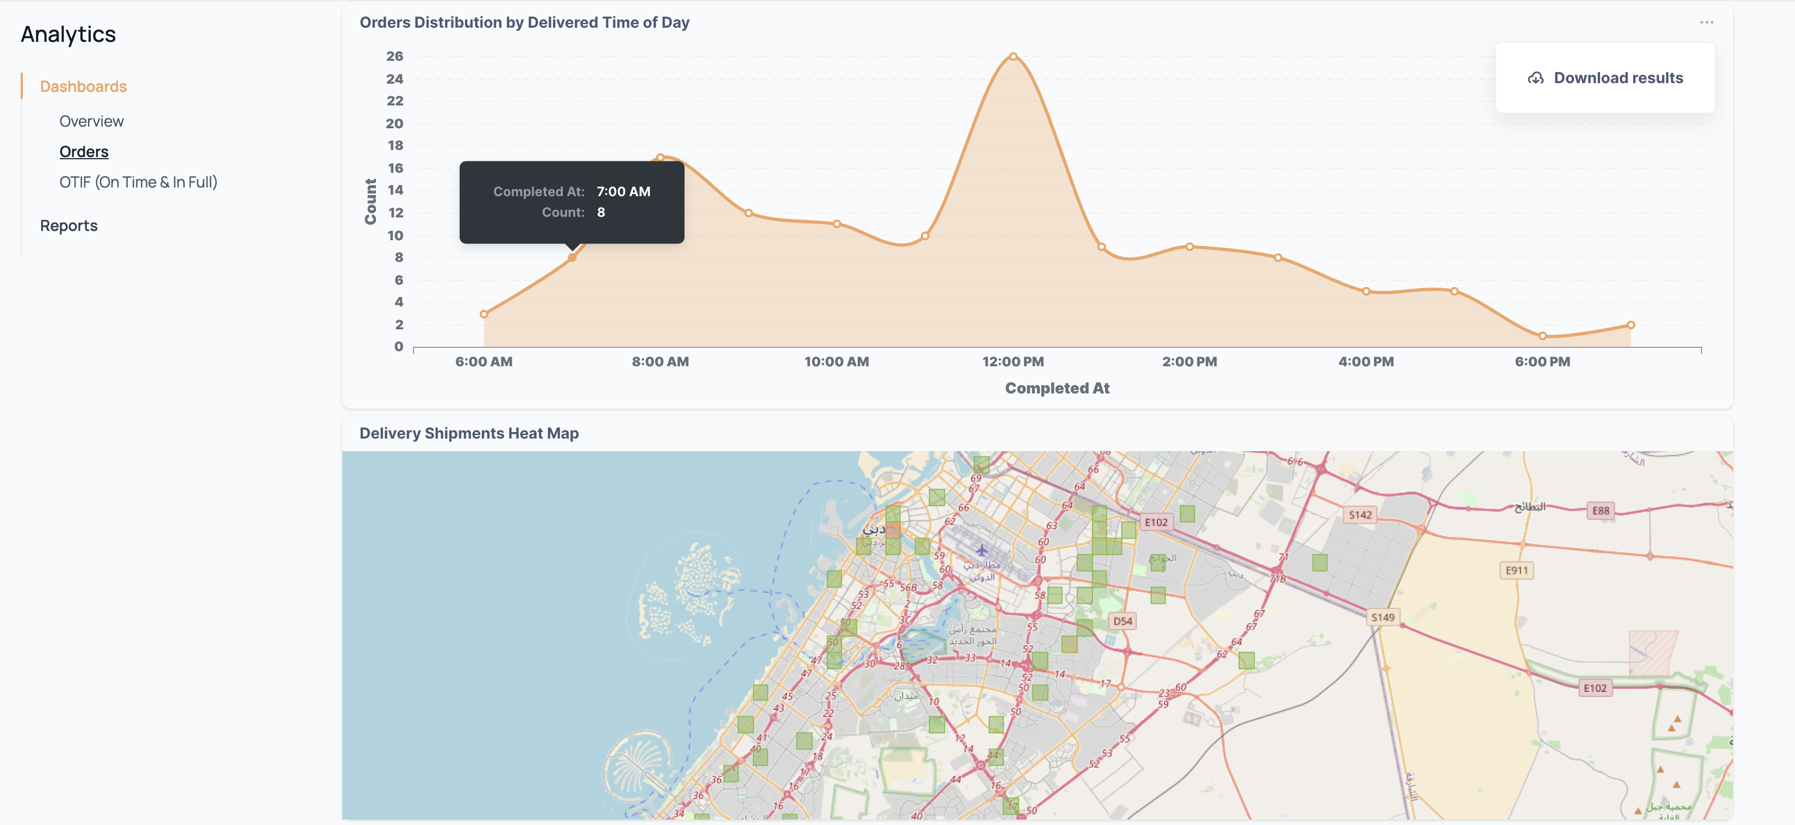Click the download cloud icon
The width and height of the screenshot is (1795, 825).
tap(1535, 78)
